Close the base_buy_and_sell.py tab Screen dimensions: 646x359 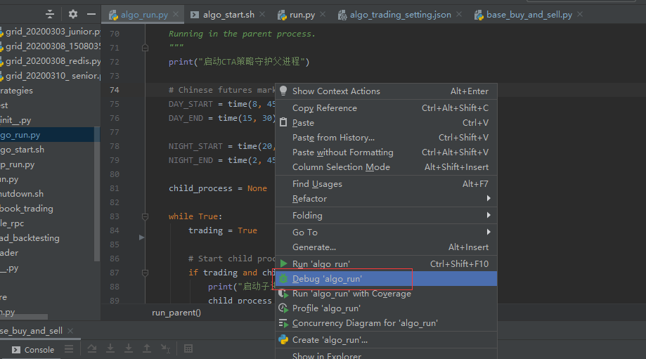tap(580, 15)
